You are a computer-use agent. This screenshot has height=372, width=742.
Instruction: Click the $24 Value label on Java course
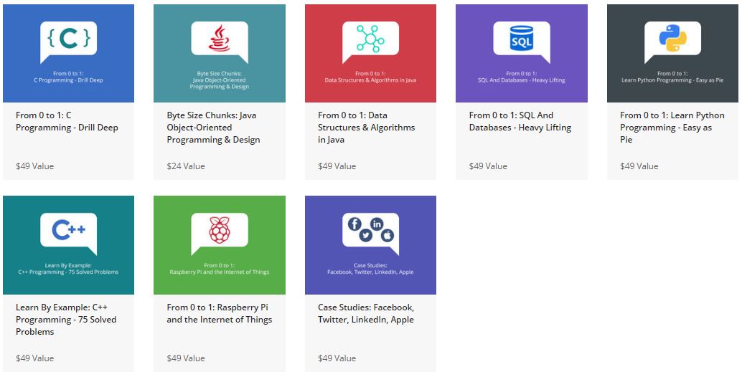click(186, 166)
